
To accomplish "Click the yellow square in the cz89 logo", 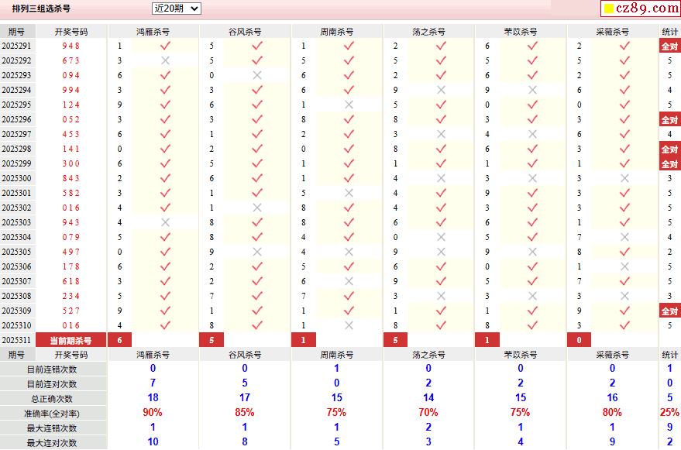I will (x=609, y=9).
